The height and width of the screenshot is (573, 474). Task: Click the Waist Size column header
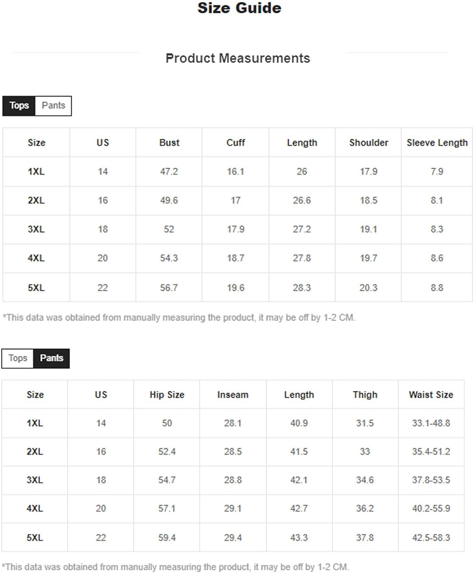(431, 395)
